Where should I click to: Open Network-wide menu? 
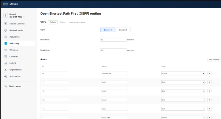coord(16,30)
